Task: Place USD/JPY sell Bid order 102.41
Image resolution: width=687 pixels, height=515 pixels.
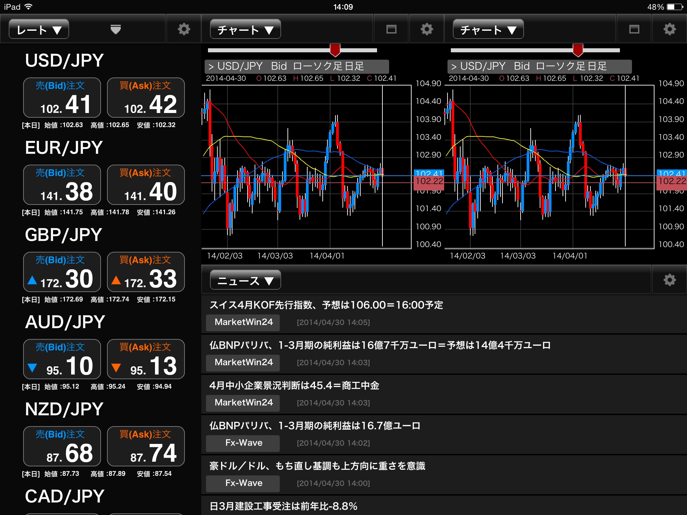Action: pos(62,98)
